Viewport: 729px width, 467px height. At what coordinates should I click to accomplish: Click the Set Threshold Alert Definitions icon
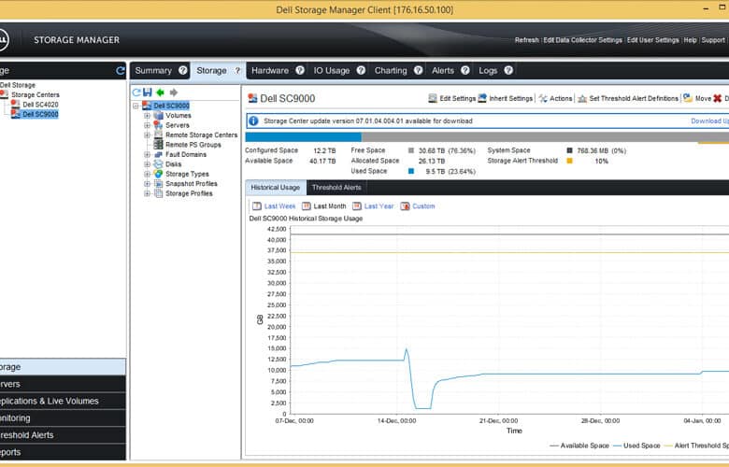[582, 98]
